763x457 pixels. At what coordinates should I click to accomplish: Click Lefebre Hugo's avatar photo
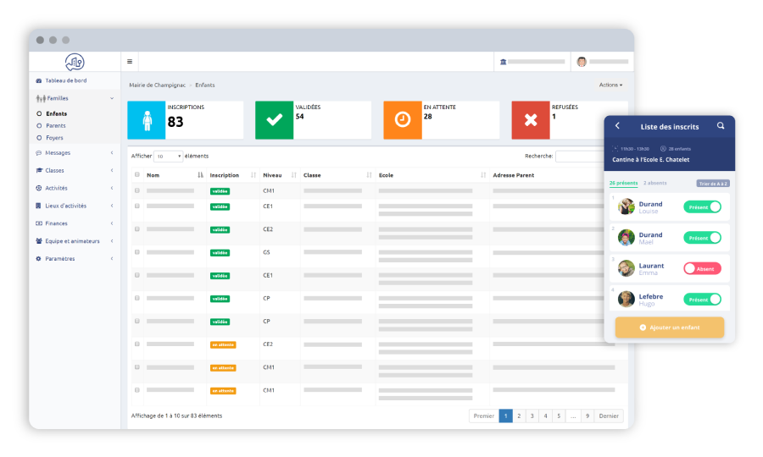627,299
